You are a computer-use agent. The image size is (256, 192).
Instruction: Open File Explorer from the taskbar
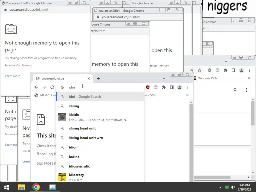(x=21, y=187)
